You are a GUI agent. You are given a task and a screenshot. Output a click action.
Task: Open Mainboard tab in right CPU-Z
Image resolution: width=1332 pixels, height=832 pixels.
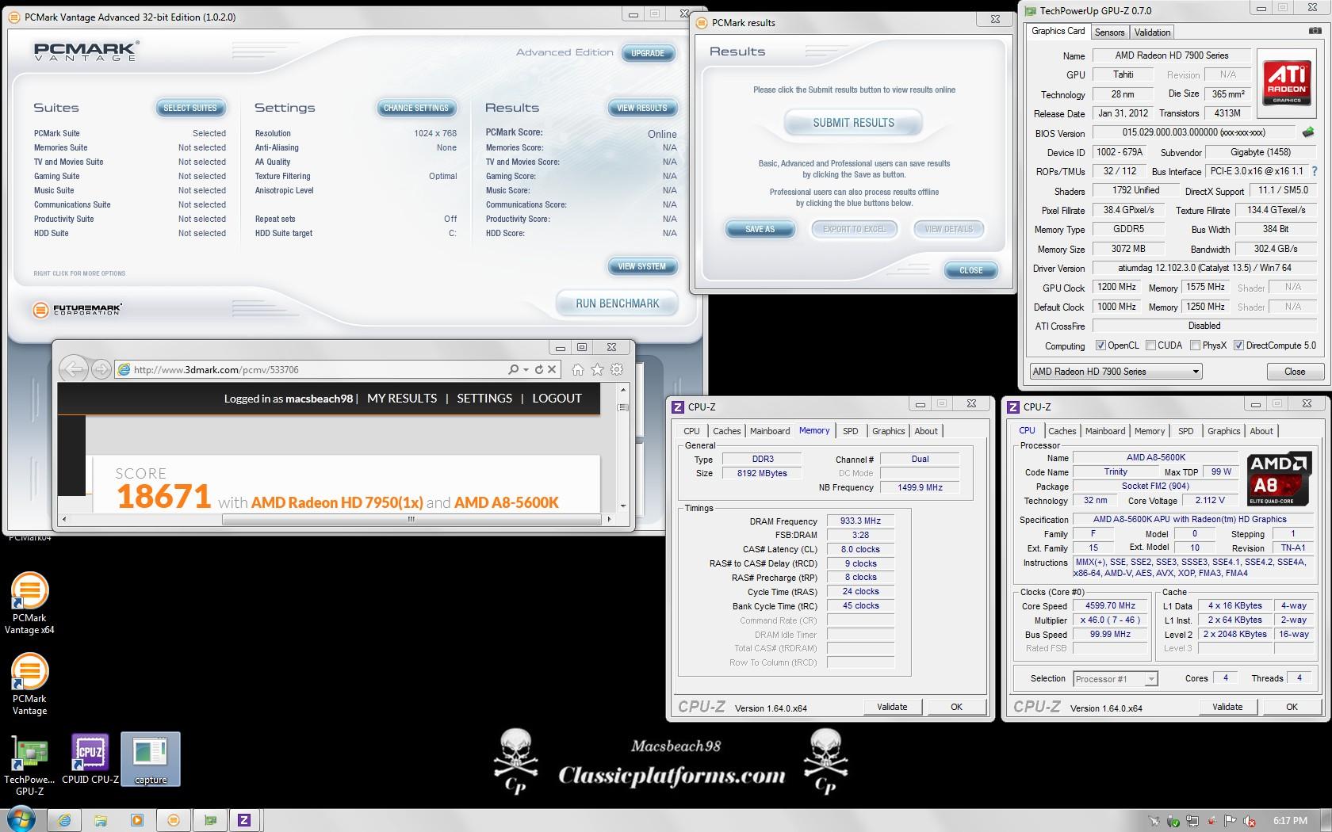1105,431
